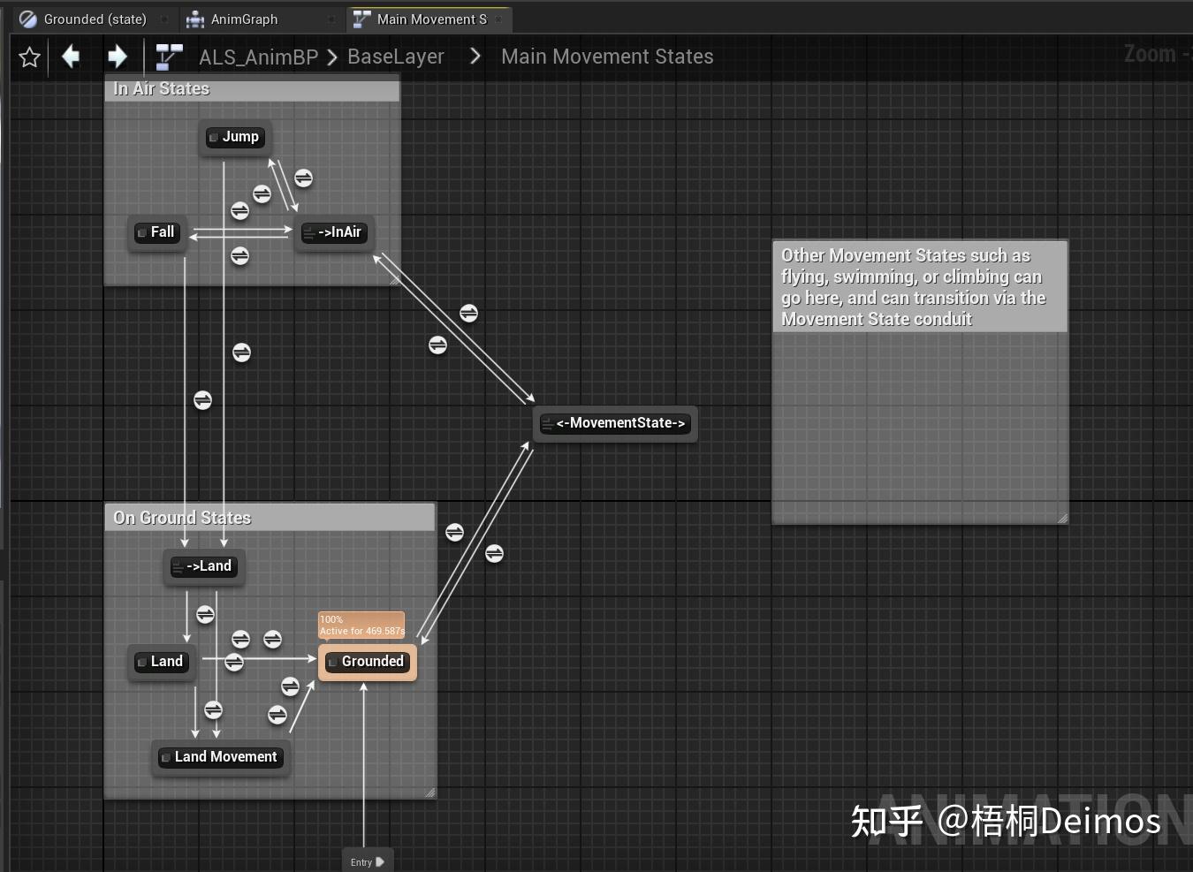Open the Land Movement to Grounded transition rule icon
Screen dimensions: 1193x872
pos(292,686)
